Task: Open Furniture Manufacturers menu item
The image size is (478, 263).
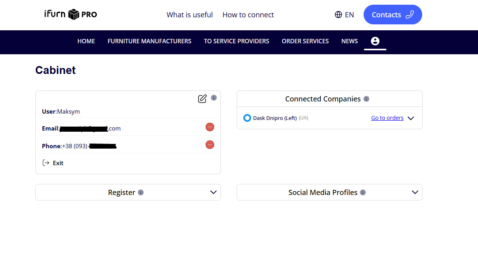Action: (149, 41)
